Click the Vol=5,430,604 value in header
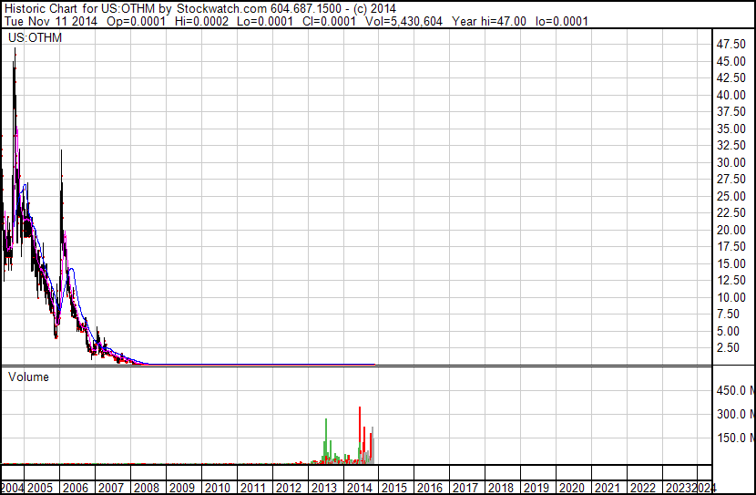The height and width of the screenshot is (495, 756). (404, 21)
